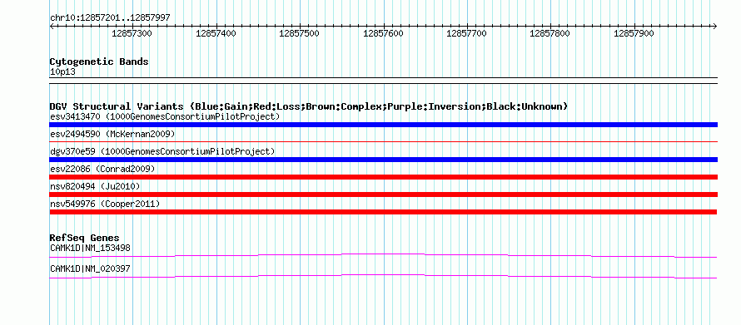This screenshot has width=741, height=325.
Task: Open esv3413470 (1000GenomesConsortiumPilotProject) label
Action: (165, 116)
